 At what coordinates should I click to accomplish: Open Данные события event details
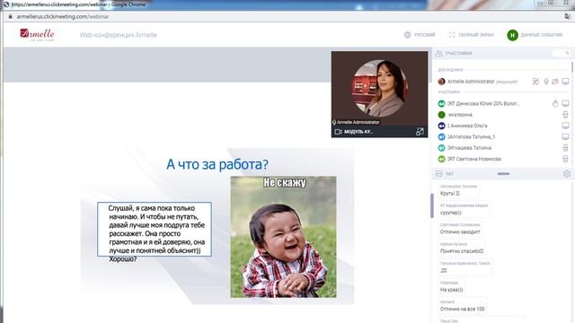[541, 35]
